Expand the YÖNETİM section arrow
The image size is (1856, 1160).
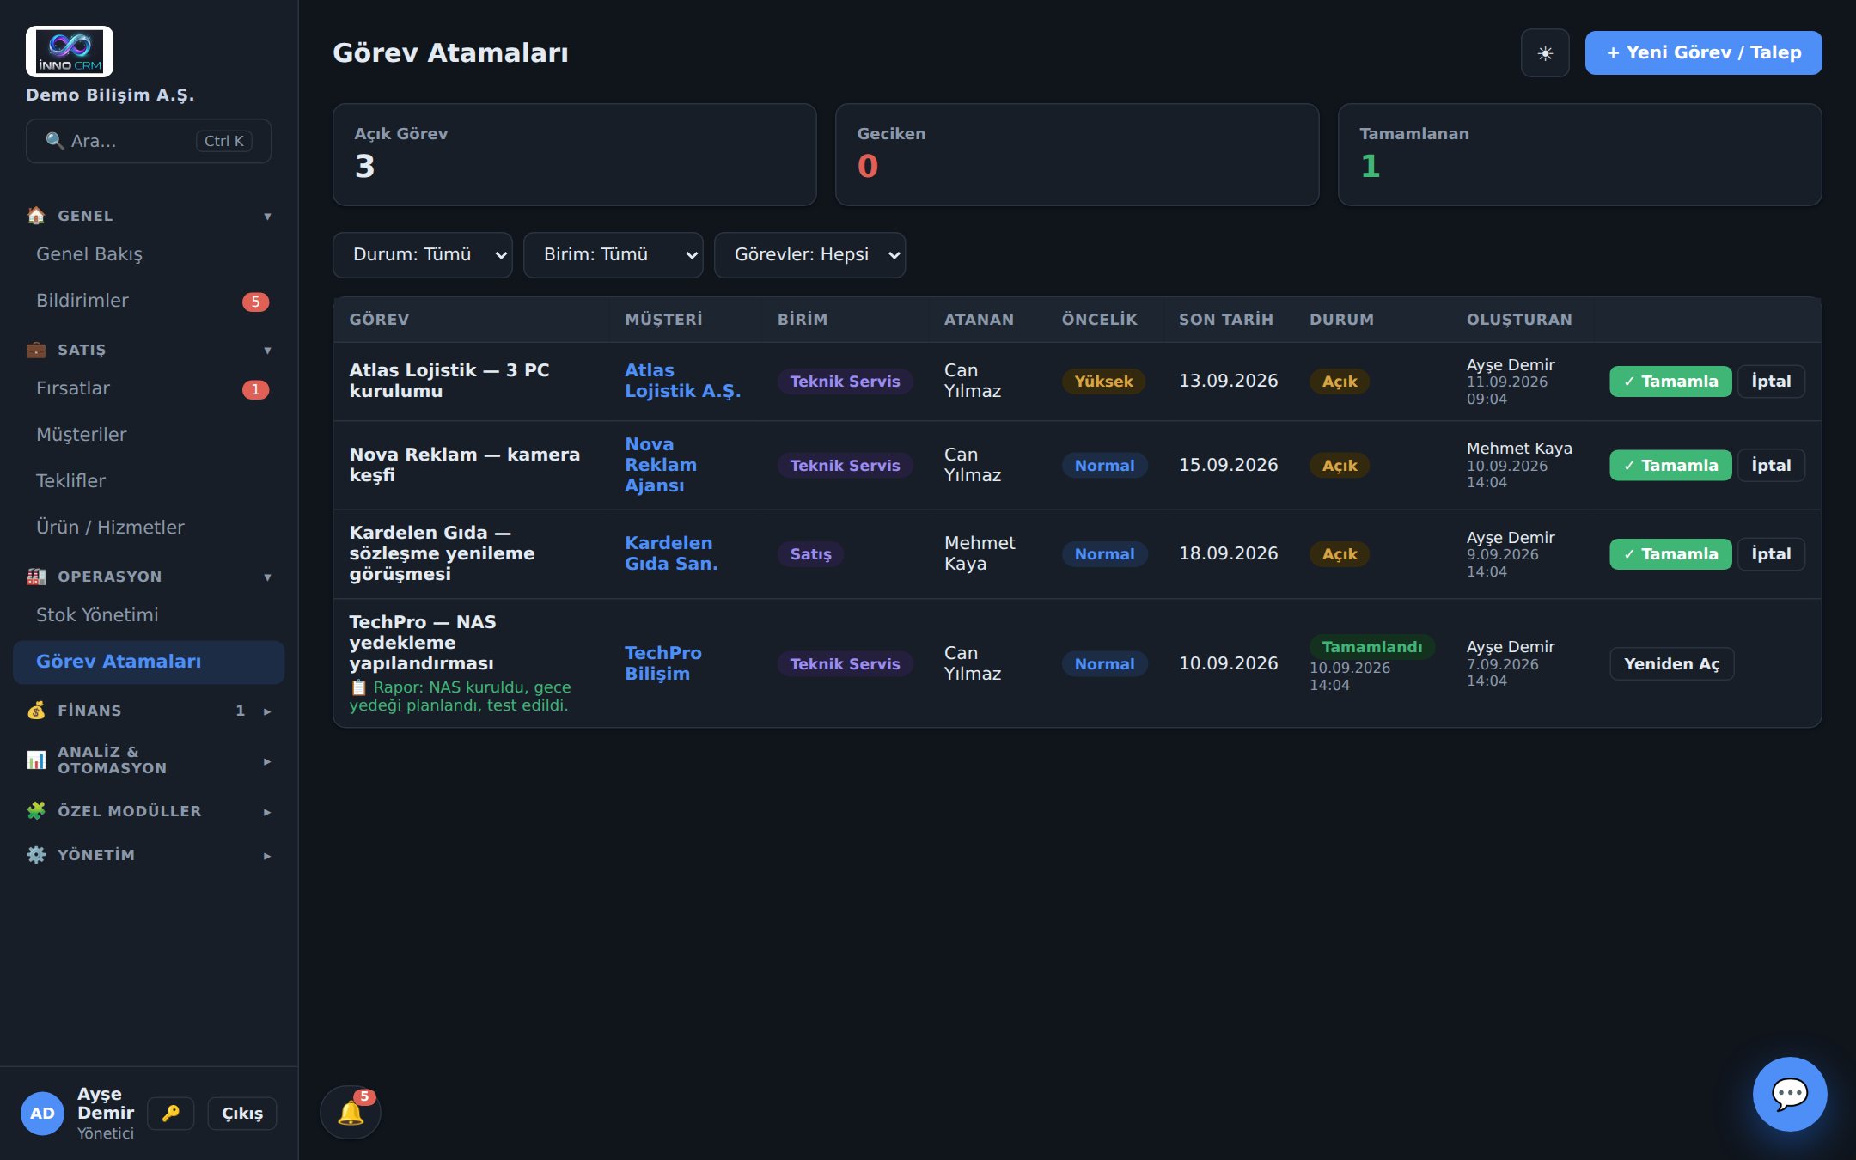[267, 856]
